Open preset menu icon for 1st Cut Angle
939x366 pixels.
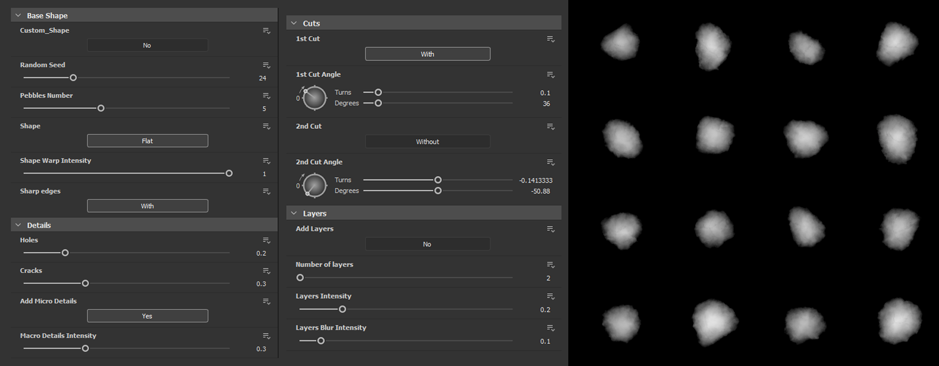pos(551,75)
